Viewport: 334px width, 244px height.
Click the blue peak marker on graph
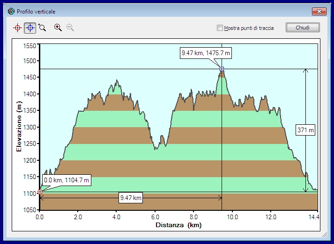pyautogui.click(x=222, y=69)
